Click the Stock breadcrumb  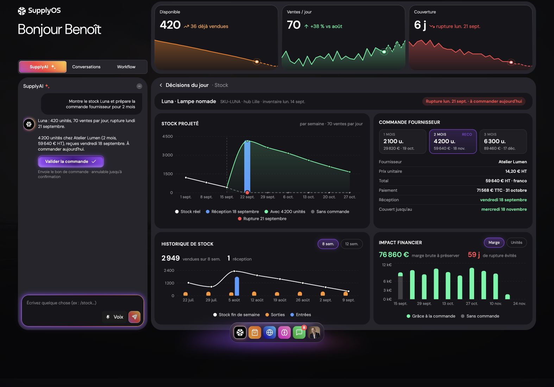221,85
